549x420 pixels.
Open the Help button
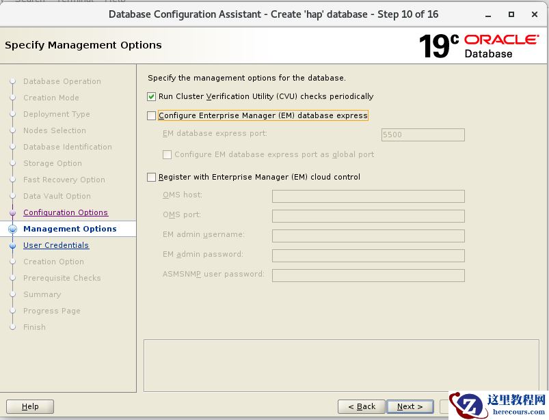click(x=30, y=406)
